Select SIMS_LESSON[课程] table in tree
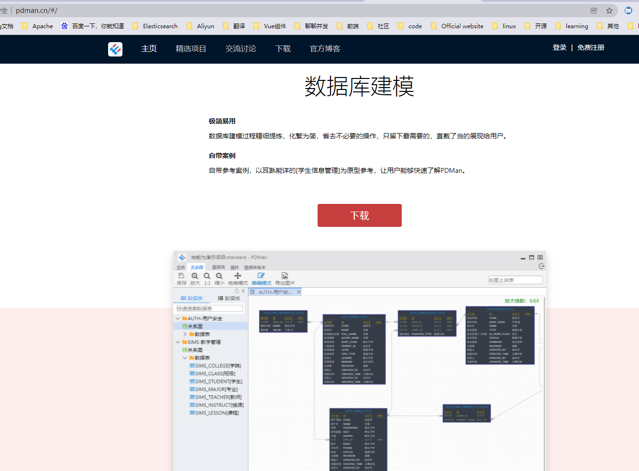Screen dimensions: 639x471 point(214,413)
